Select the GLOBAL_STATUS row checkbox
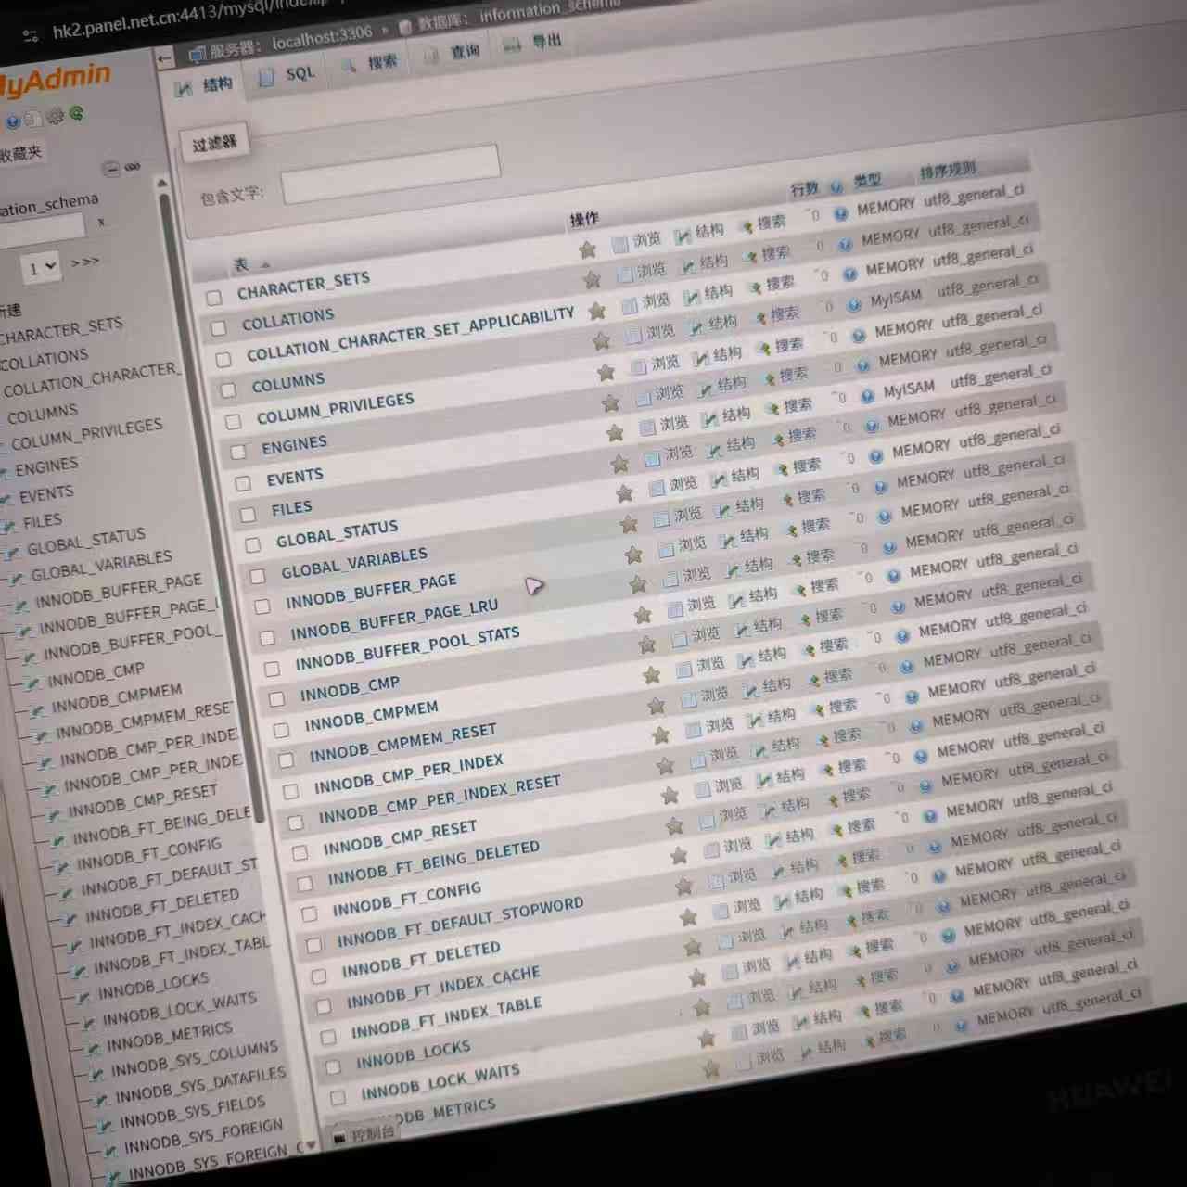The width and height of the screenshot is (1187, 1187). point(253,545)
